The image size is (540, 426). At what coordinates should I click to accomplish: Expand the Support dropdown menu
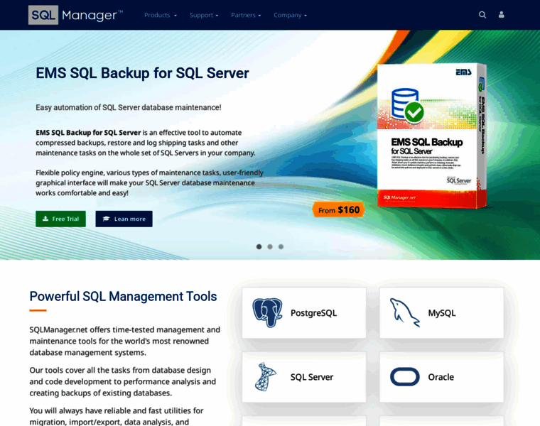pyautogui.click(x=204, y=15)
